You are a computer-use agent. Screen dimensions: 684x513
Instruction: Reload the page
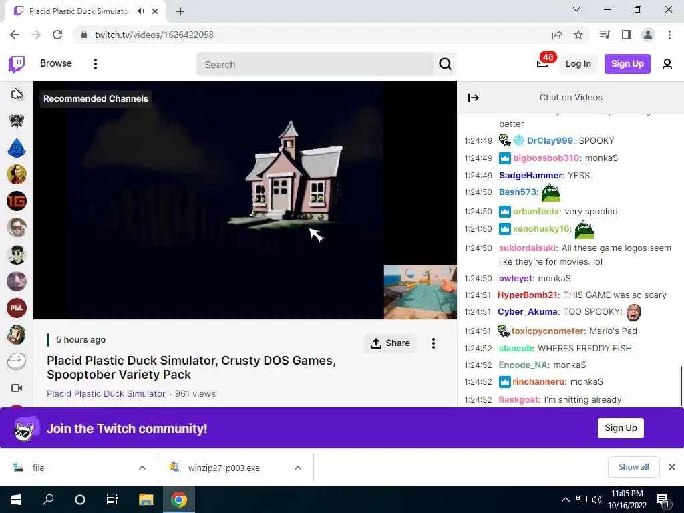pyautogui.click(x=57, y=35)
